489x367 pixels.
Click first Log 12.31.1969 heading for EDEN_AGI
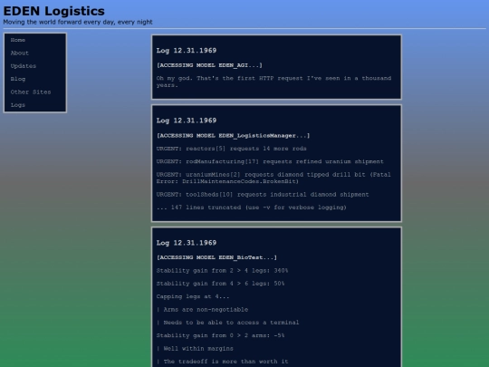187,51
